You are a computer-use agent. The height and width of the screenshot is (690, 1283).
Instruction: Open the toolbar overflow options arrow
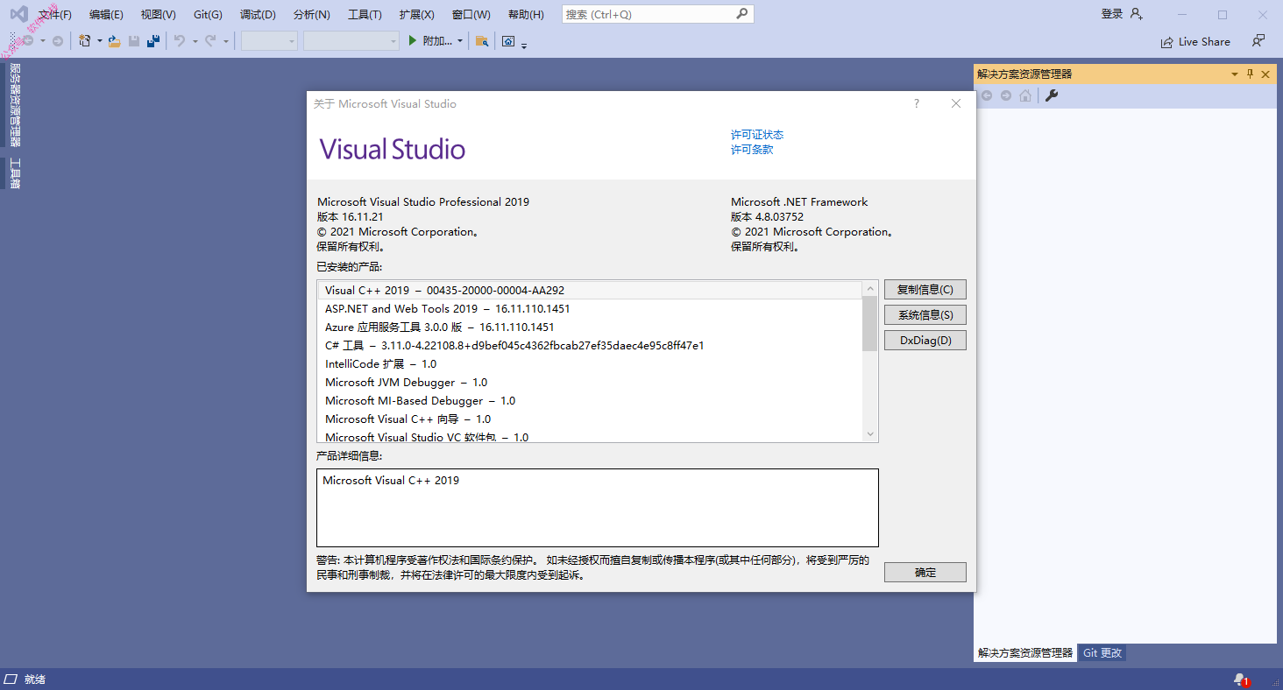[x=524, y=46]
